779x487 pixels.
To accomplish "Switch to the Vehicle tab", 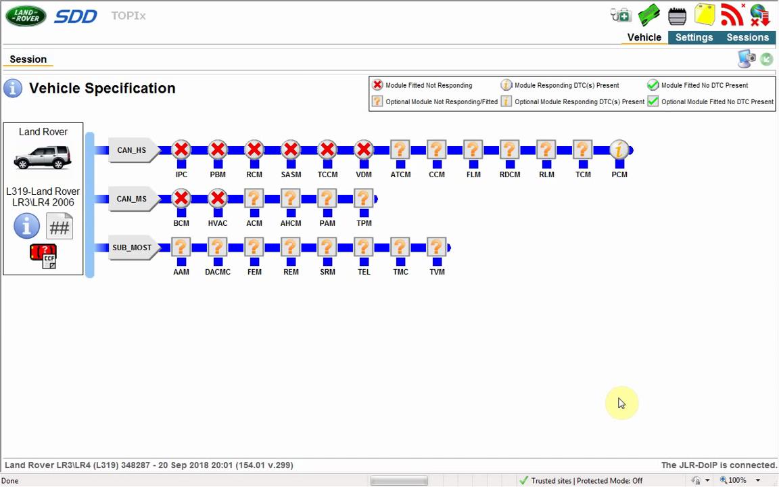I will pyautogui.click(x=644, y=37).
